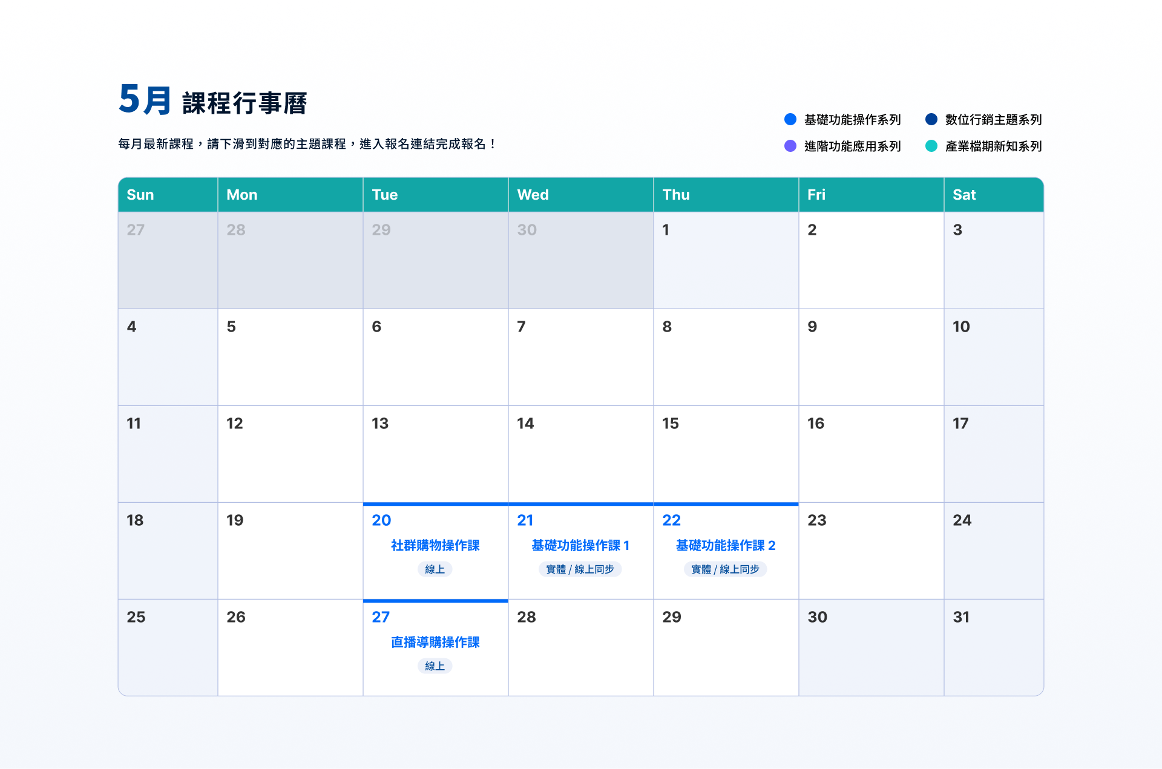Select date 8 on Thursday

[x=667, y=327]
